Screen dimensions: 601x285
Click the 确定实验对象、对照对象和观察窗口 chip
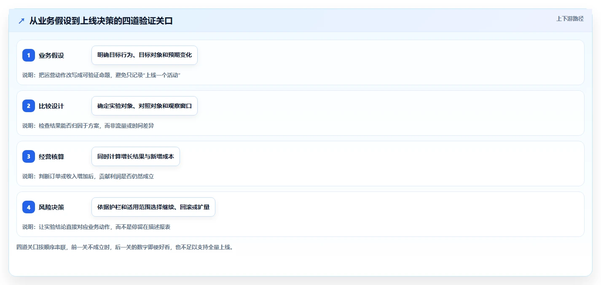click(x=145, y=106)
